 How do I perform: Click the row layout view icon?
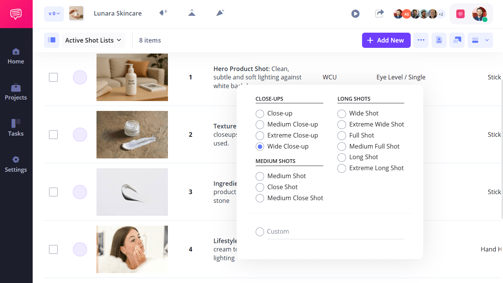[x=475, y=40]
